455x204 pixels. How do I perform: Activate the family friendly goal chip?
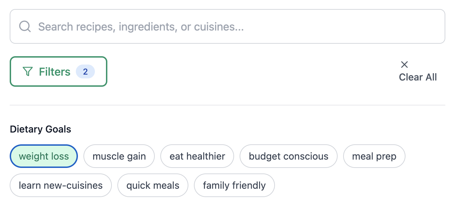(x=234, y=186)
